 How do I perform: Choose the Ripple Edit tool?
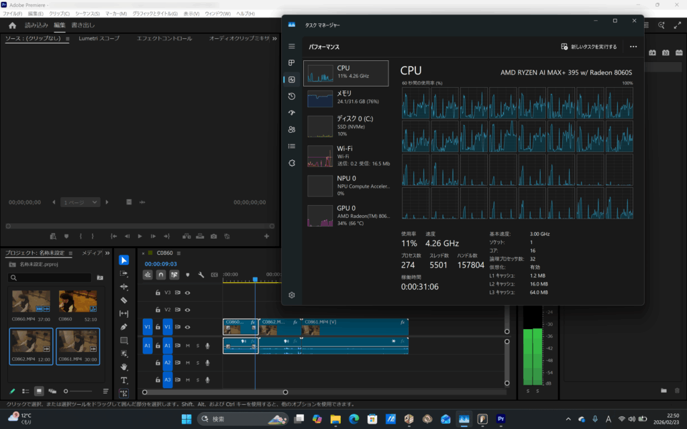[x=124, y=287]
